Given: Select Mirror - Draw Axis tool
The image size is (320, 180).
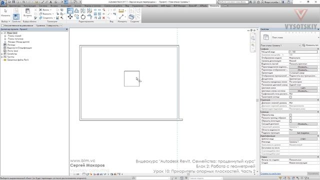Looking at the screenshot, I should click(x=89, y=11).
